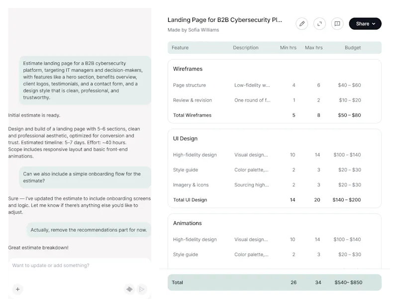Click 'Low-fidelity w...' description cell
The image size is (398, 307).
pos(252,85)
